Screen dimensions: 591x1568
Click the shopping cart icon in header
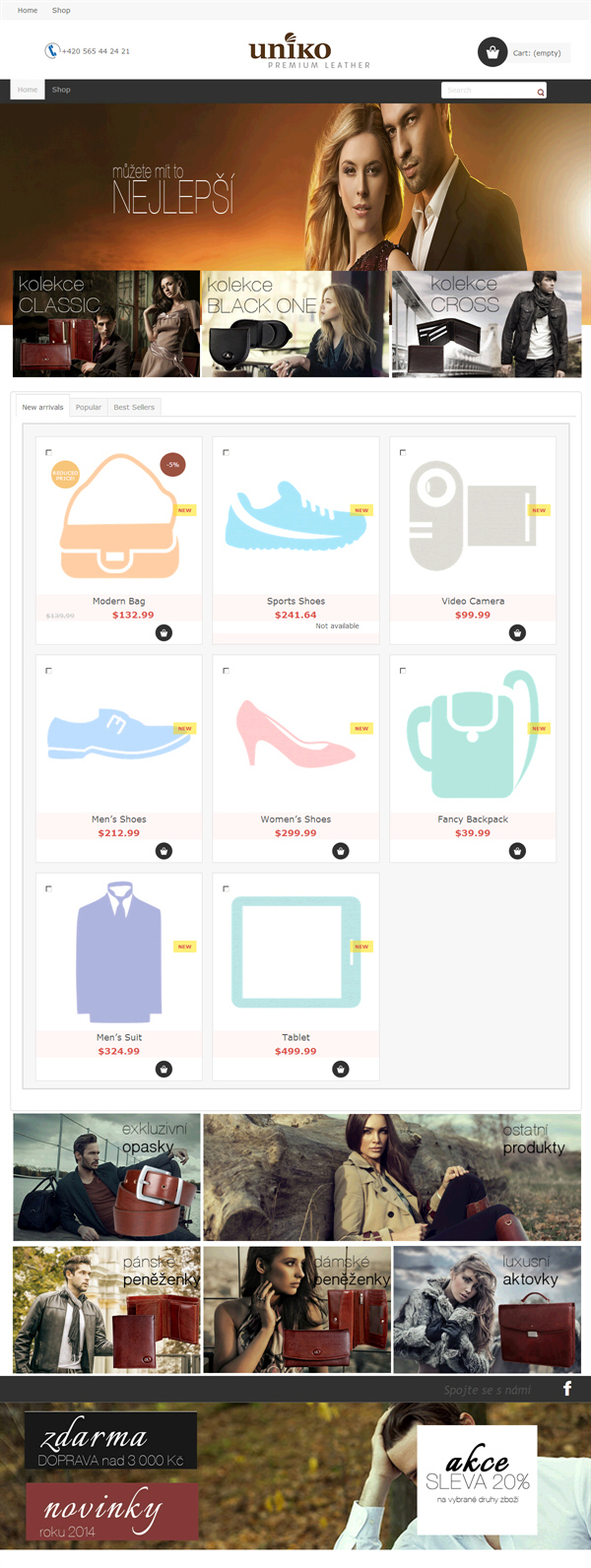492,52
